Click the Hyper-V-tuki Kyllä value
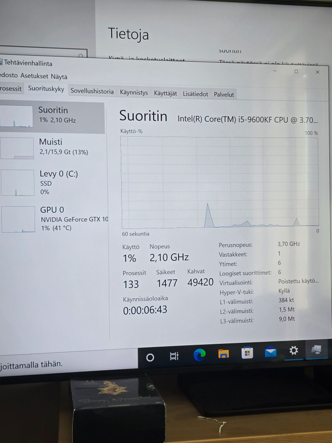The width and height of the screenshot is (332, 443). tap(284, 291)
